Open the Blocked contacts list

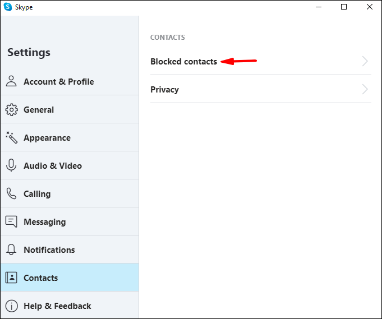[183, 62]
